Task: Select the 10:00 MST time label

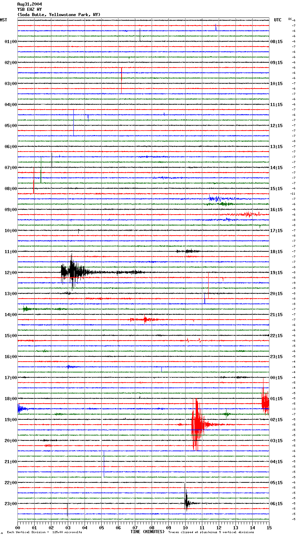Action: (10, 231)
